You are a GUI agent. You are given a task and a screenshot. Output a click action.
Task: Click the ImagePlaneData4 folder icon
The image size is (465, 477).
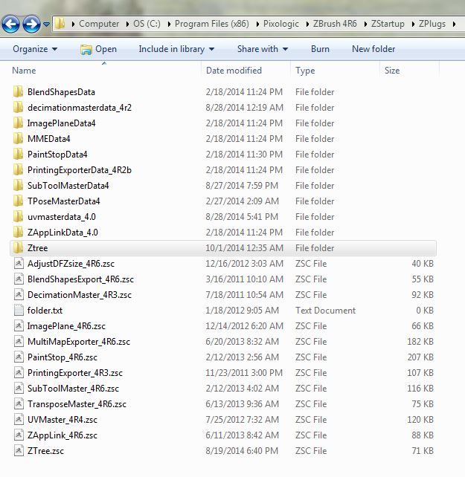tap(19, 123)
